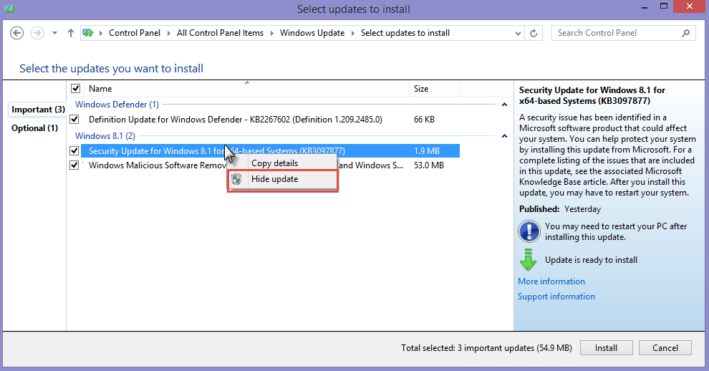The width and height of the screenshot is (709, 371).
Task: Click the 1.9 MB size cell
Action: tap(427, 150)
